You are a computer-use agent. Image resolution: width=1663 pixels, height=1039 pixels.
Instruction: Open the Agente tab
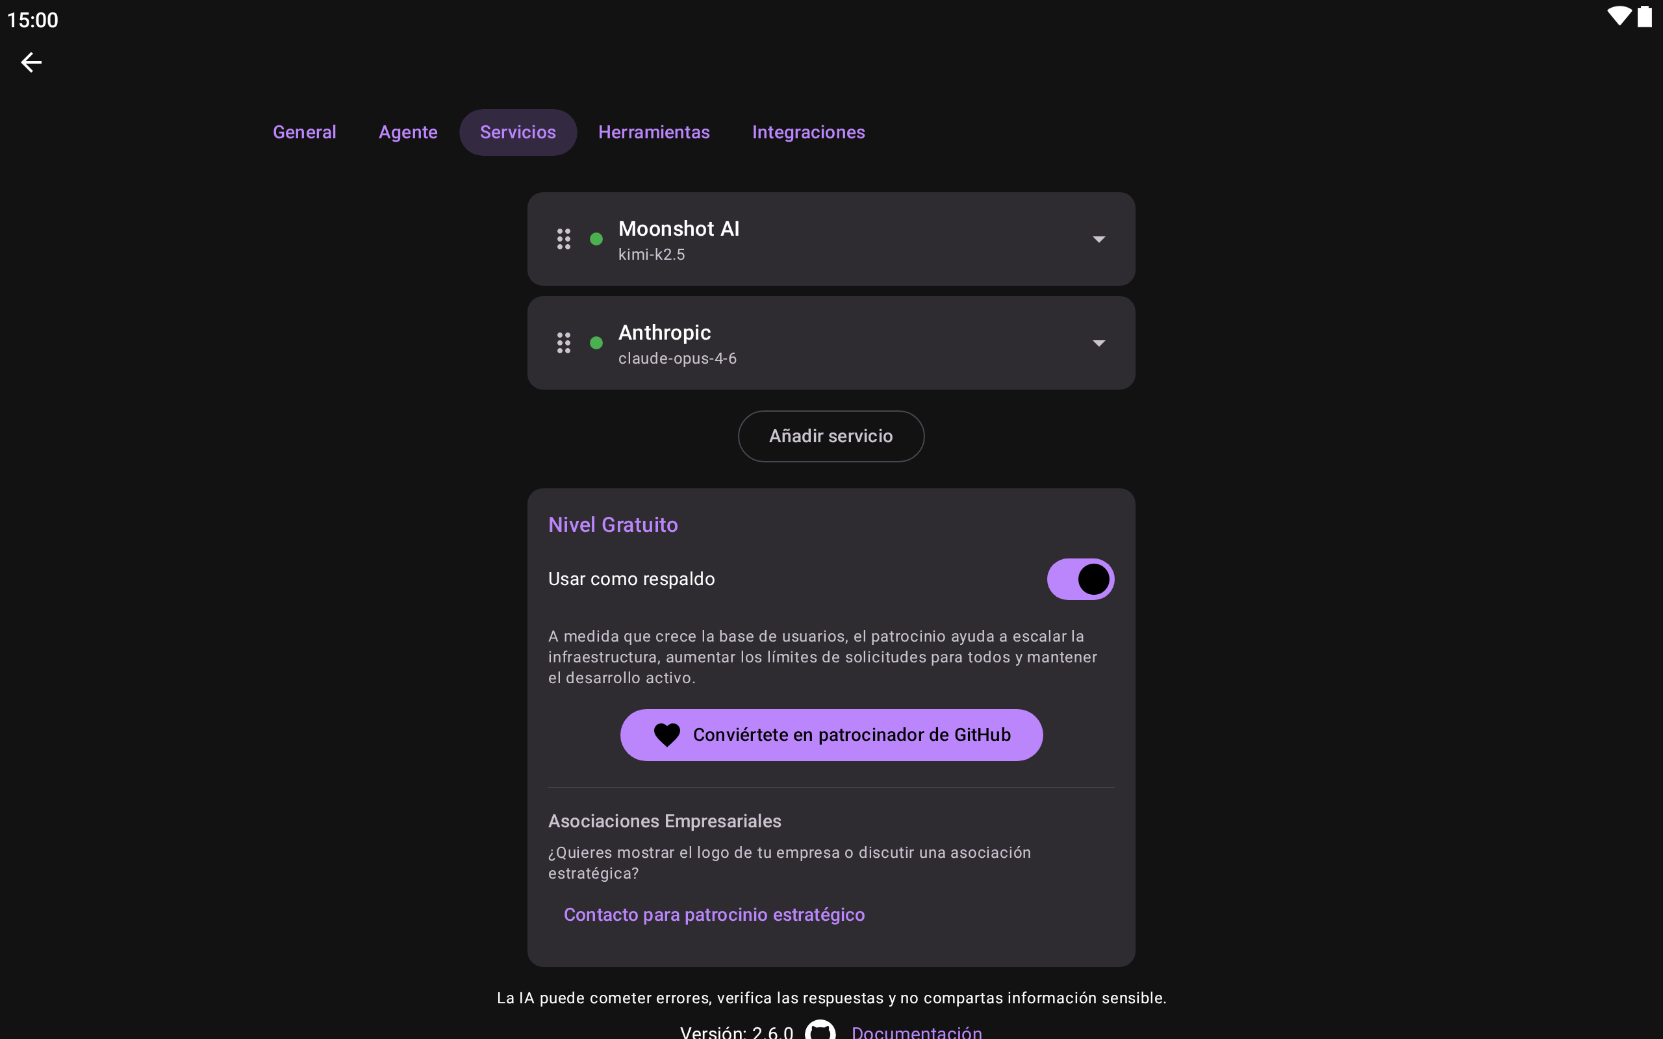pos(408,132)
